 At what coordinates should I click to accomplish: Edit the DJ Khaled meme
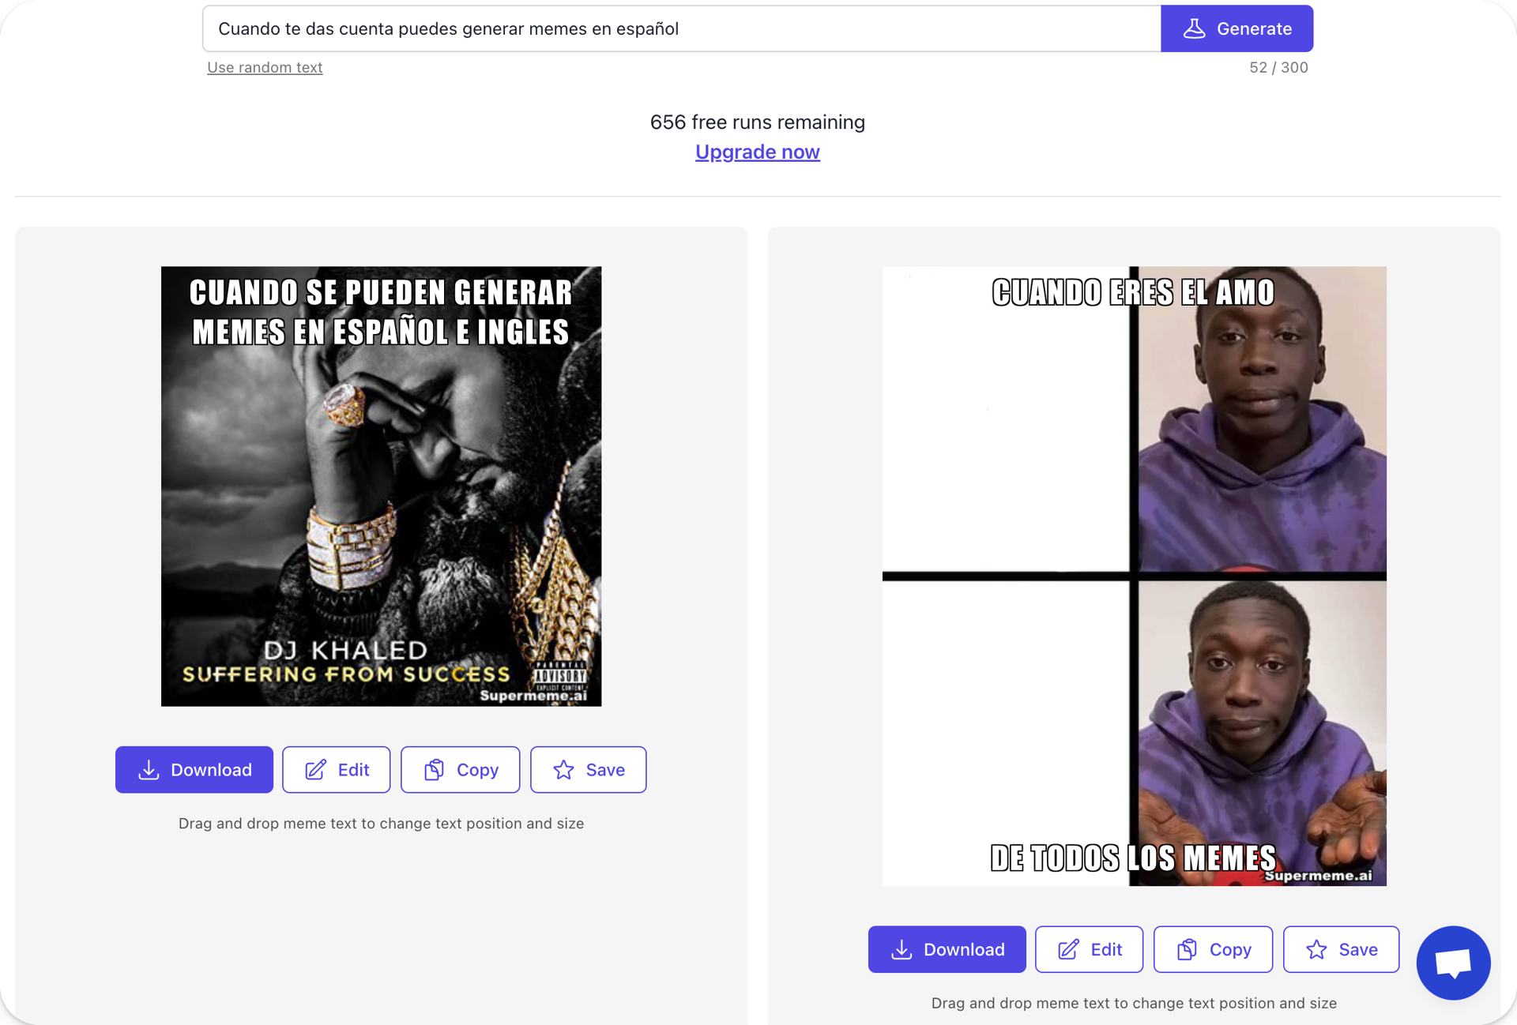click(x=337, y=769)
